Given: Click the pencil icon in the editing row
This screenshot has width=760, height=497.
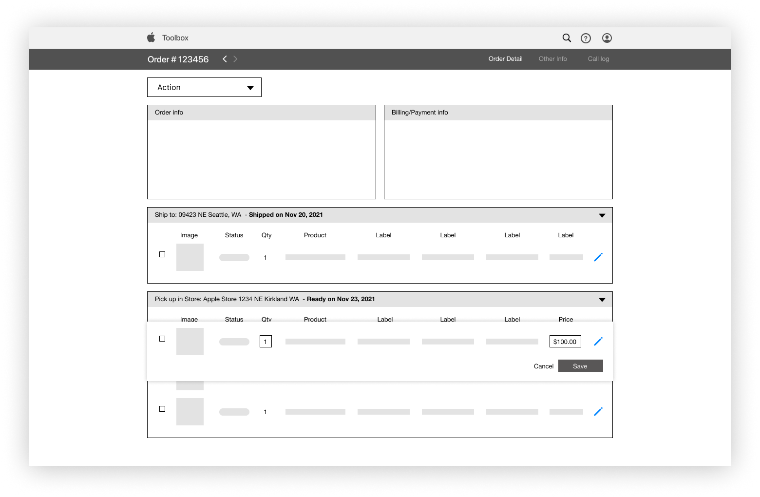Looking at the screenshot, I should (x=598, y=341).
